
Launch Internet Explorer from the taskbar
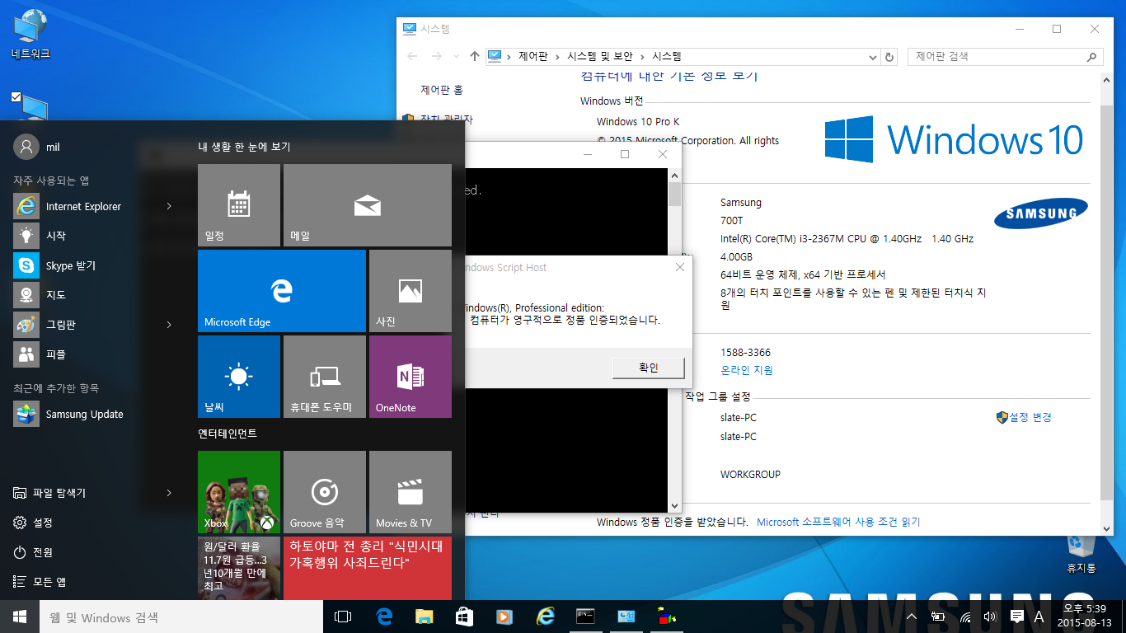click(545, 617)
